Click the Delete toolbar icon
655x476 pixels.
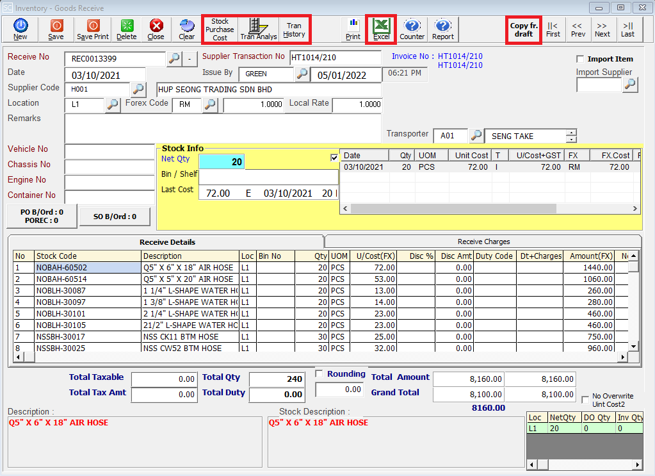point(127,29)
